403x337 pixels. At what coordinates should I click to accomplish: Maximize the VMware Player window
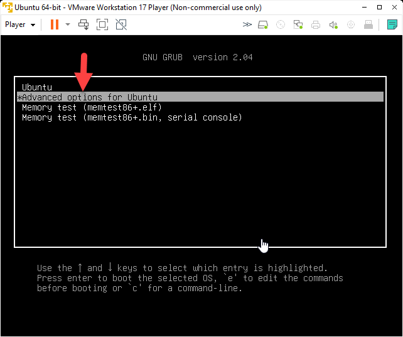coord(379,7)
